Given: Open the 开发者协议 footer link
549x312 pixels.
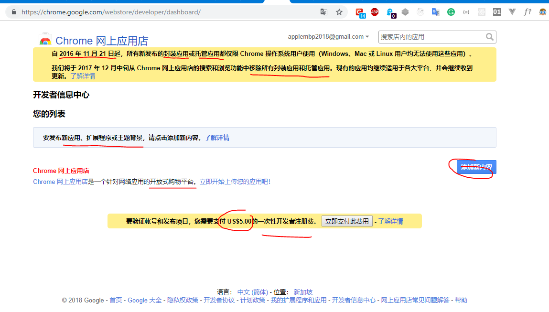Looking at the screenshot, I should coord(219,300).
